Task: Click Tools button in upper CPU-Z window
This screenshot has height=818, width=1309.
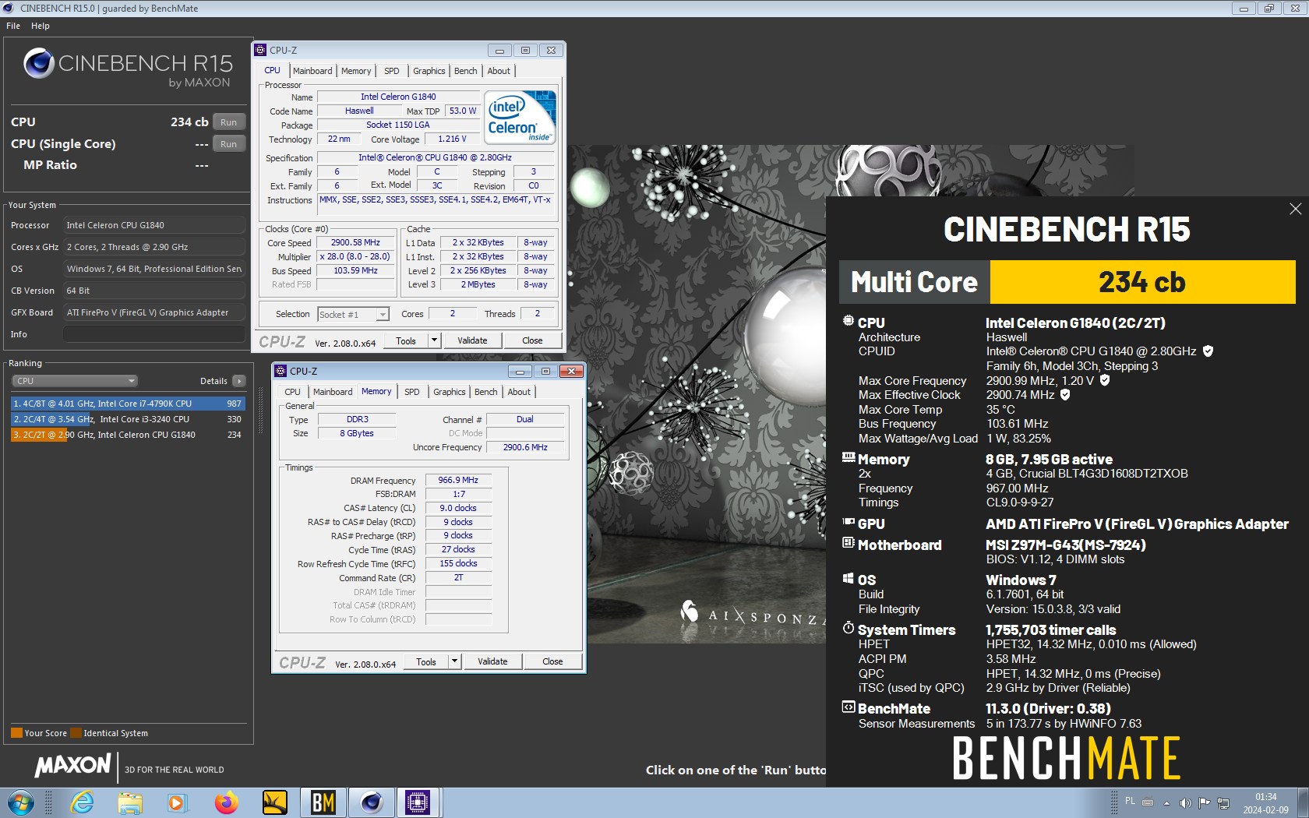Action: click(x=406, y=340)
